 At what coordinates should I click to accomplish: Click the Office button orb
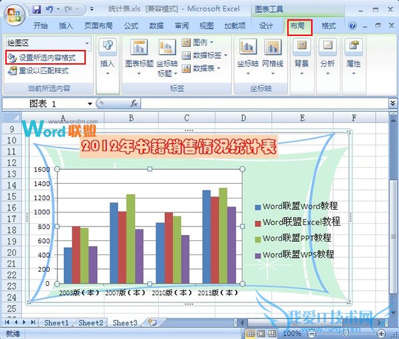(14, 15)
